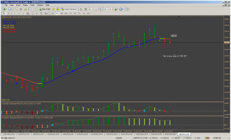Click the 'Default' profile in status bar

119,138
